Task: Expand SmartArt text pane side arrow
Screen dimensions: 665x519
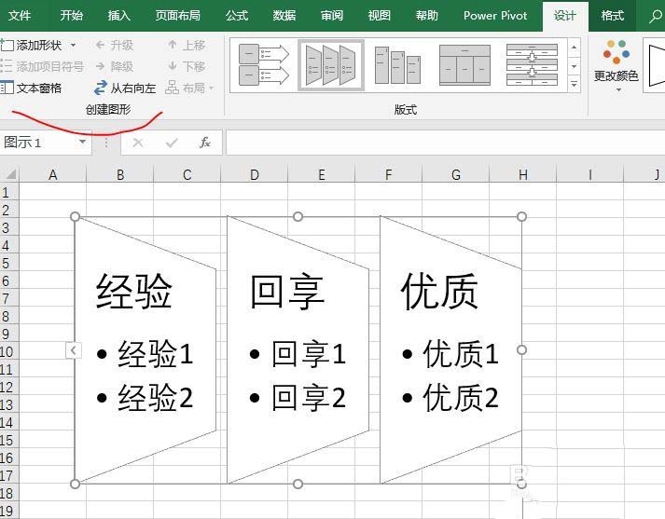Action: pyautogui.click(x=74, y=350)
